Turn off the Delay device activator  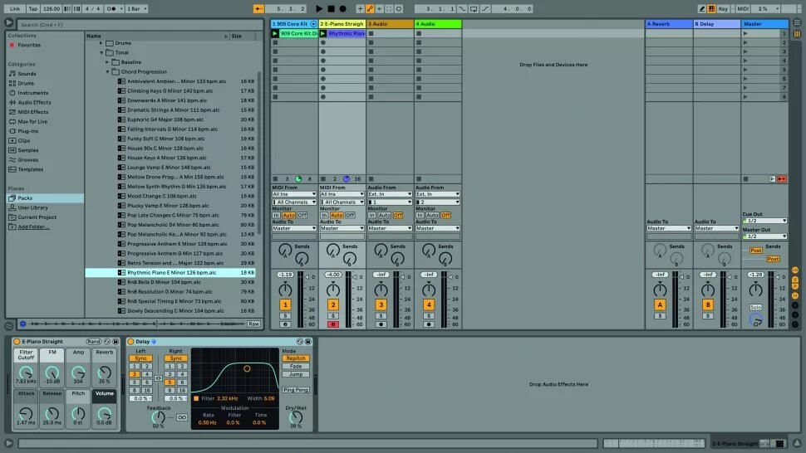pyautogui.click(x=130, y=341)
